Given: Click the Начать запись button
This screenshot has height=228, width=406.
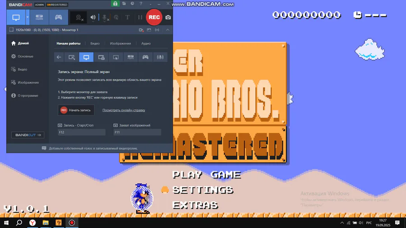Looking at the screenshot, I should (76, 110).
